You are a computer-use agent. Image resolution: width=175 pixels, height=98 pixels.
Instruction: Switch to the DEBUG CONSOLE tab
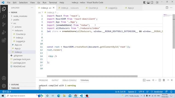[69, 80]
